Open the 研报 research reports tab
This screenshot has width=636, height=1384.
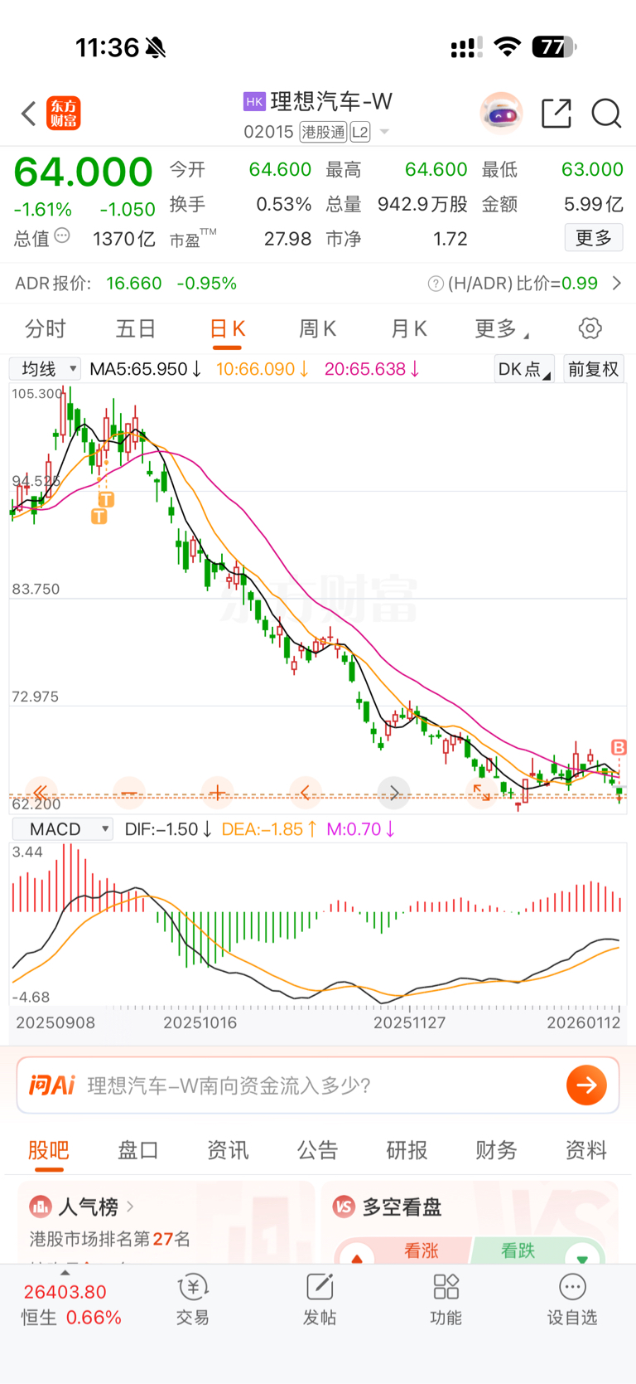point(407,1150)
